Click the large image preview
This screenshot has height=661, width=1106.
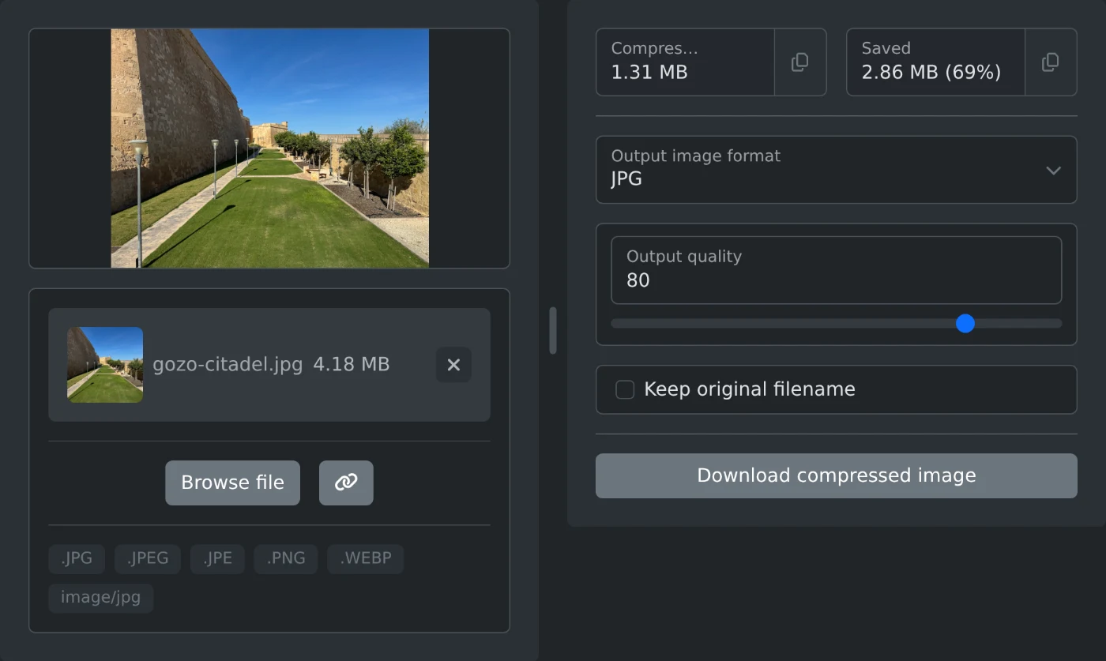tap(270, 148)
